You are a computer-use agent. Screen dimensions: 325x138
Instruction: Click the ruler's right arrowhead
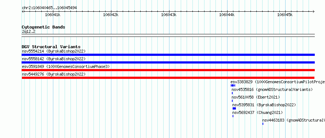point(314,12)
